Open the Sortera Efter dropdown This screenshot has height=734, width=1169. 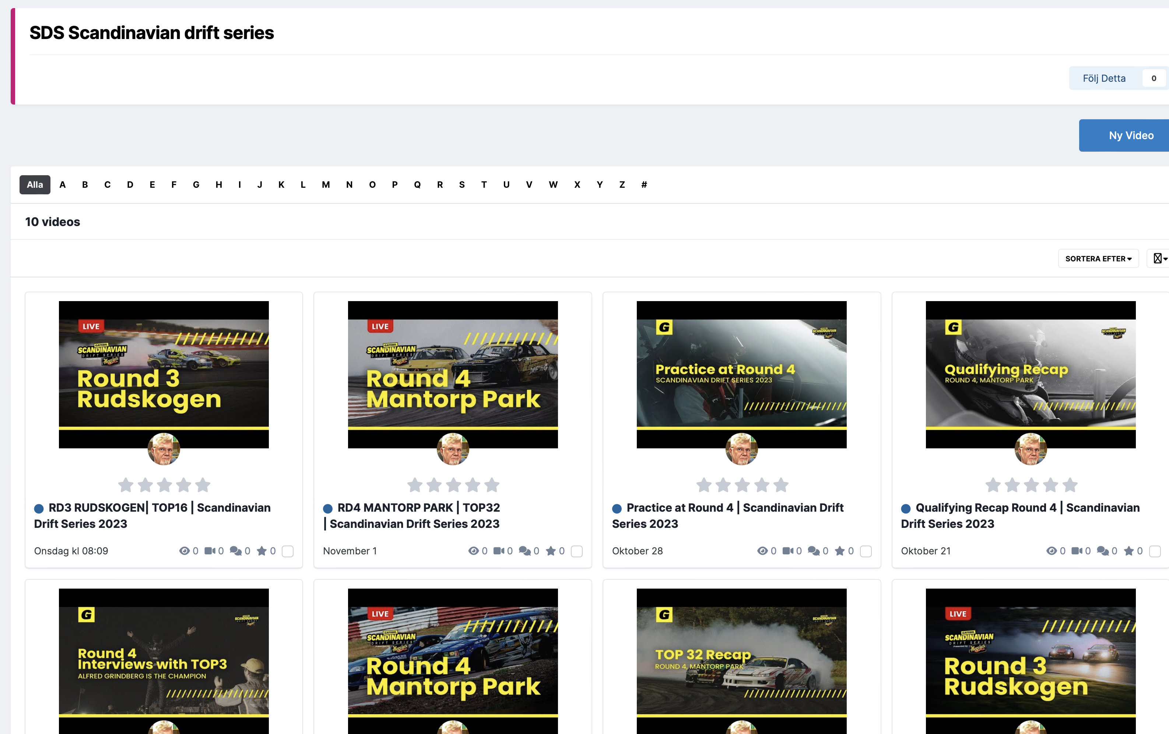(x=1098, y=258)
